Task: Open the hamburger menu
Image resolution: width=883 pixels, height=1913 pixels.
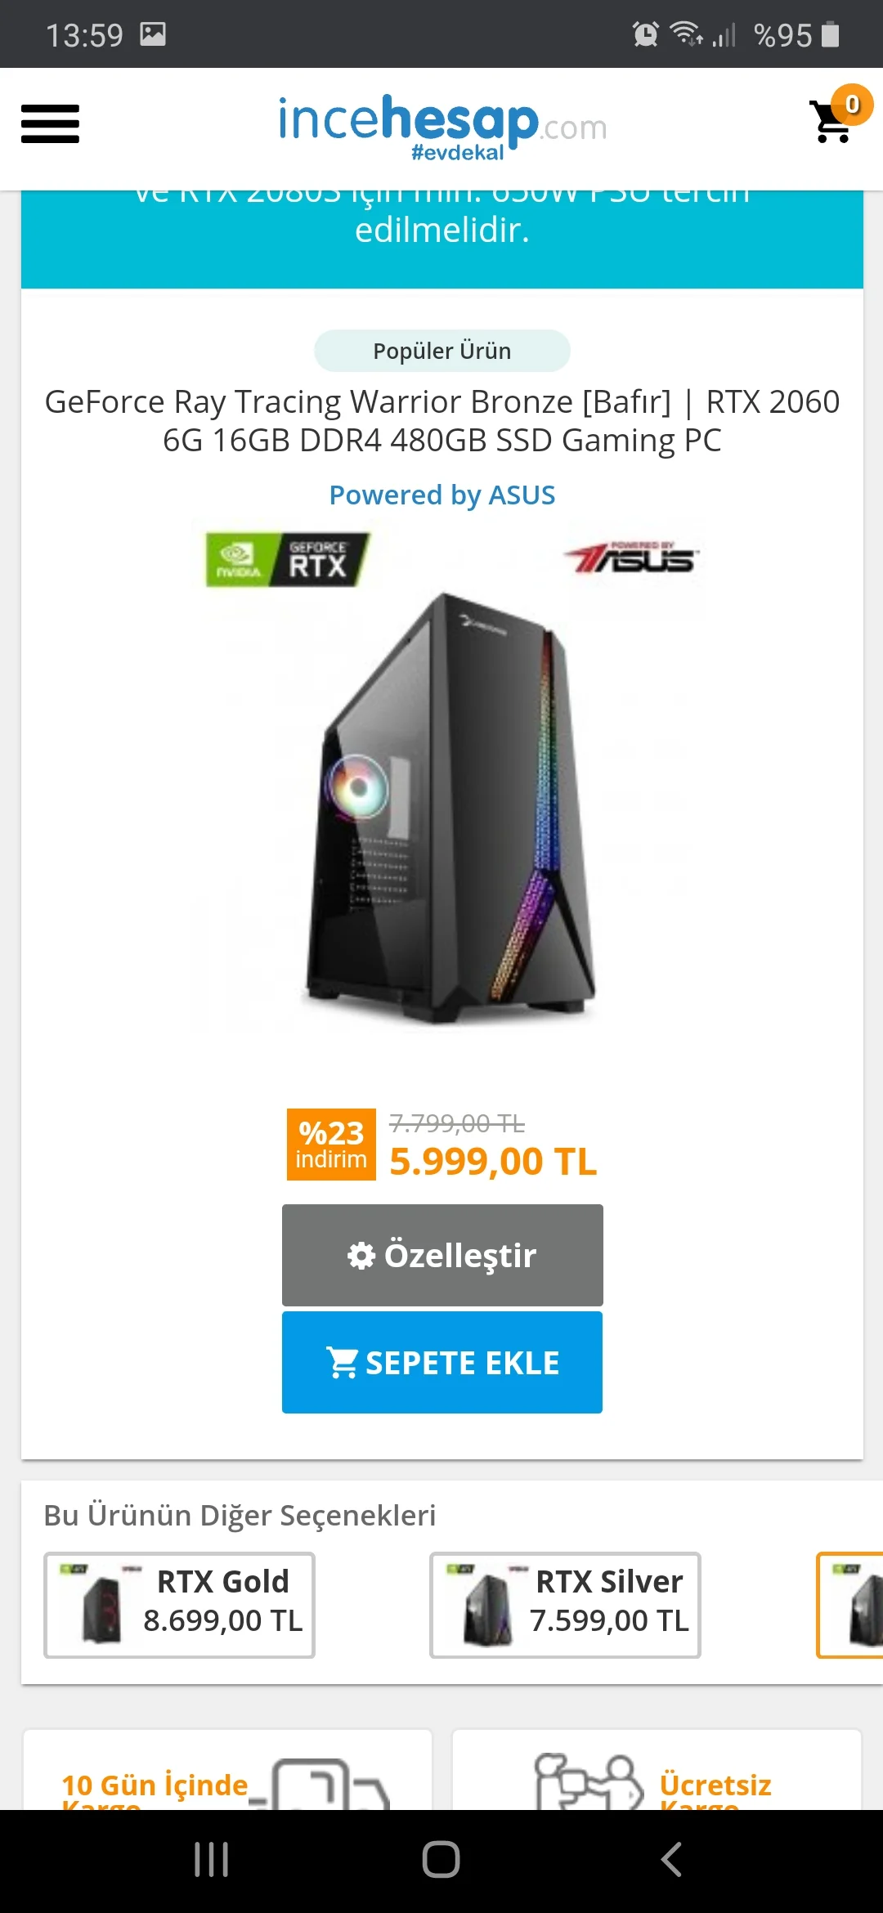Action: [50, 124]
